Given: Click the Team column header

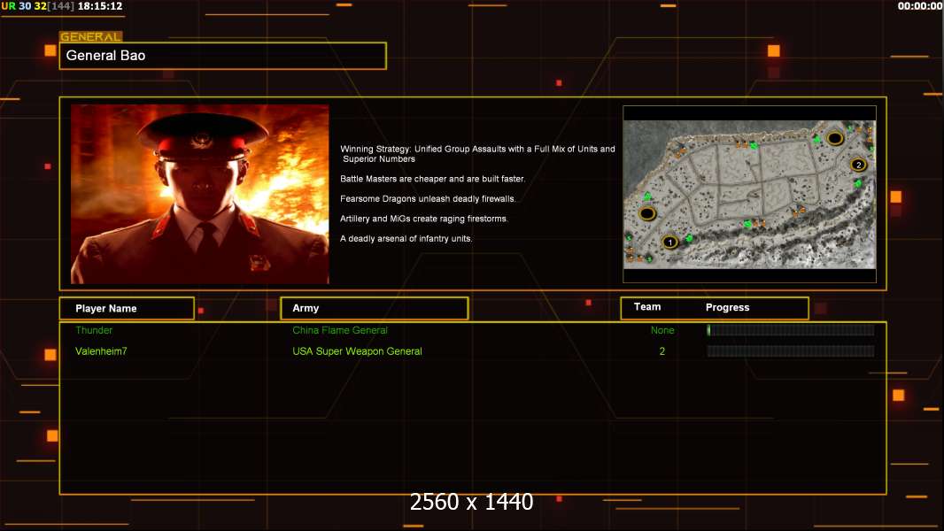Looking at the screenshot, I should coord(647,307).
